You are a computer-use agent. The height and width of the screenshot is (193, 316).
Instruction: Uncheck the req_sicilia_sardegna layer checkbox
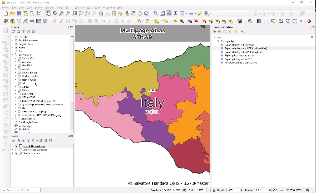17,146
